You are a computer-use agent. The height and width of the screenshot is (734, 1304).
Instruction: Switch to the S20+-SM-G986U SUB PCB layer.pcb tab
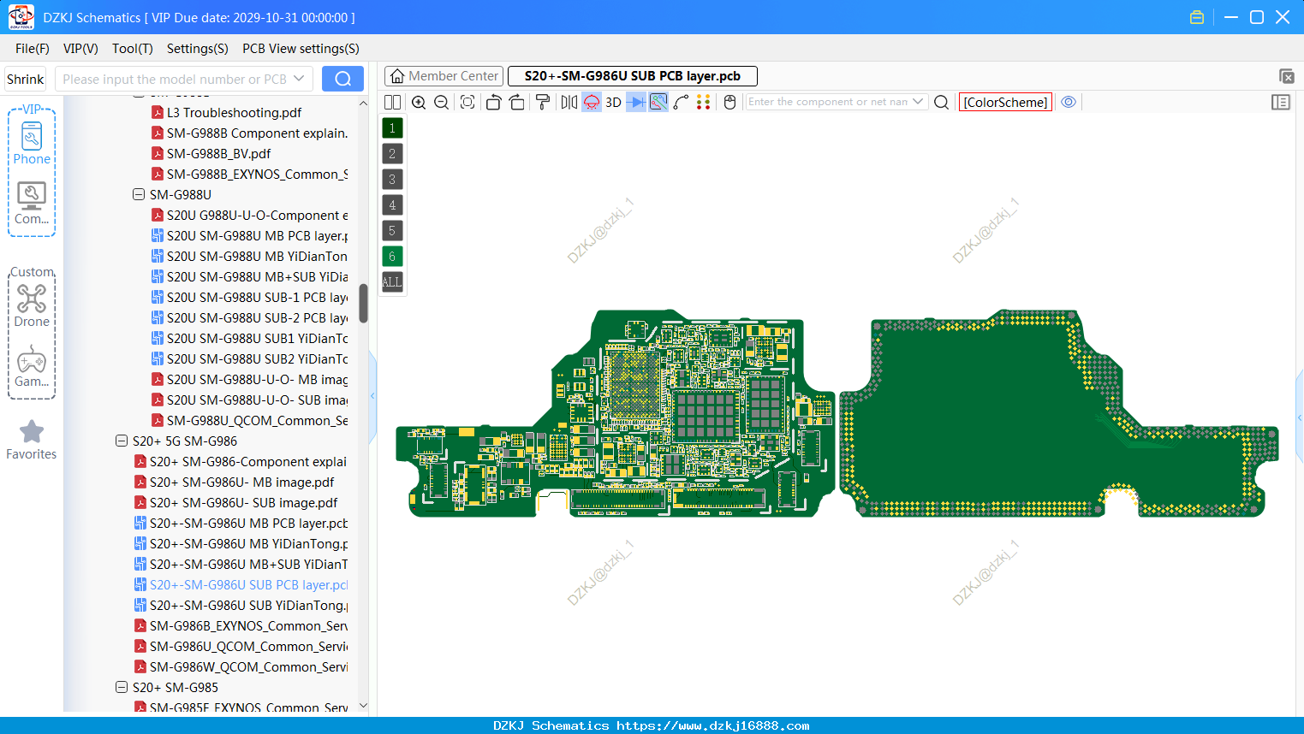[x=633, y=76]
